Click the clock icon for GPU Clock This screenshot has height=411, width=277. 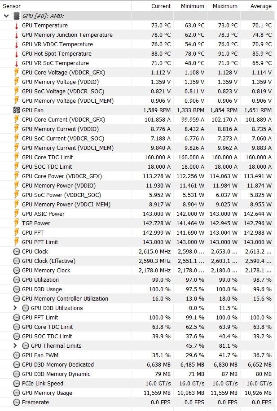click(17, 252)
